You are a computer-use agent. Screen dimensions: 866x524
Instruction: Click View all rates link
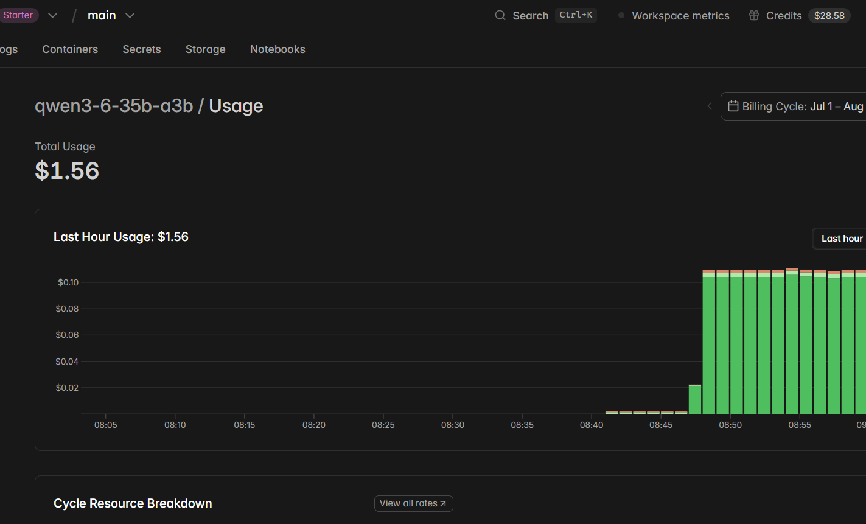pyautogui.click(x=414, y=503)
